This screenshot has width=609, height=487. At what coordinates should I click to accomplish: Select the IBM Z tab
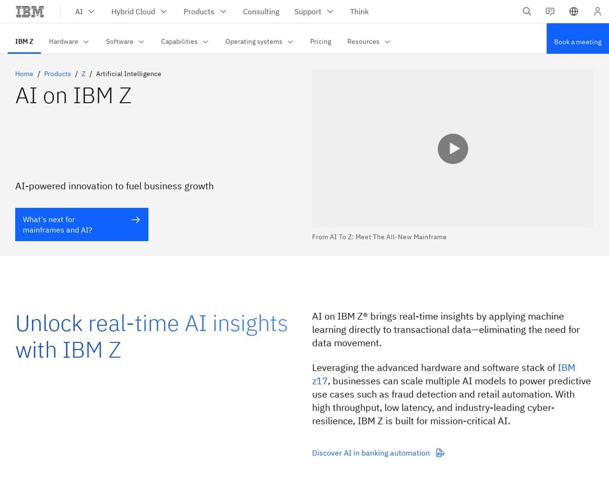coord(24,42)
